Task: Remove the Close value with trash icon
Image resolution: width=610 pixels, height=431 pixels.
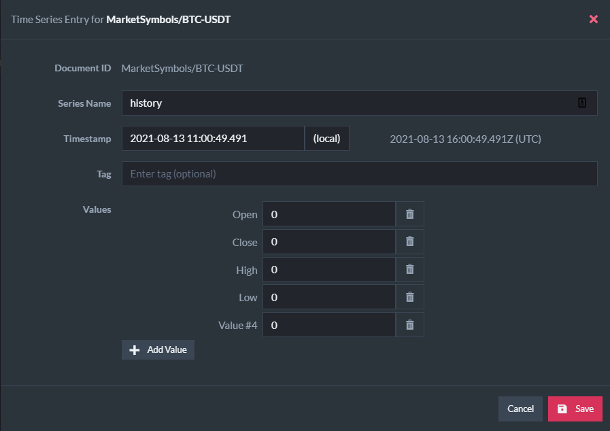Action: click(409, 241)
